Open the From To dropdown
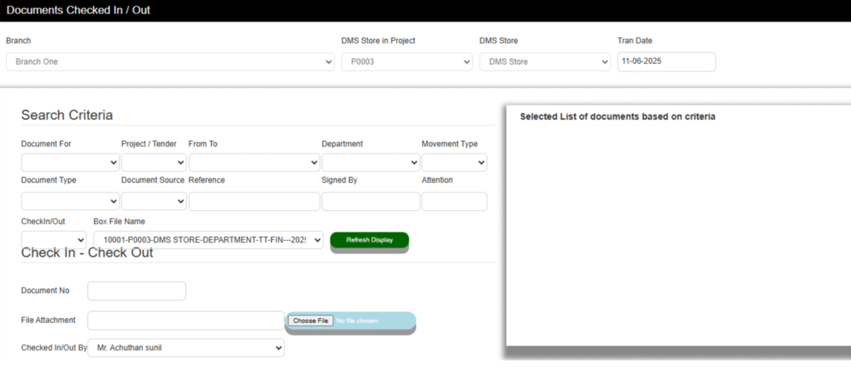The image size is (851, 382). [x=253, y=163]
